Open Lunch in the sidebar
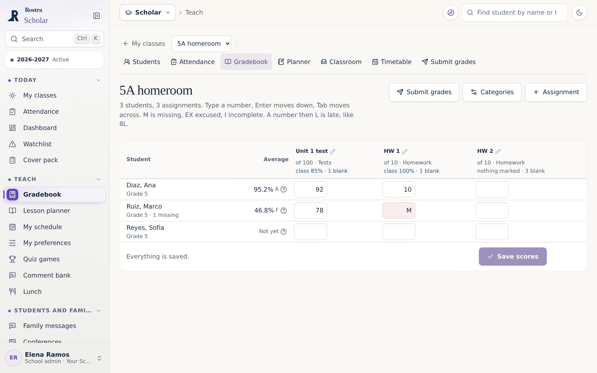Screen dimensions: 597x373 tap(54, 292)
